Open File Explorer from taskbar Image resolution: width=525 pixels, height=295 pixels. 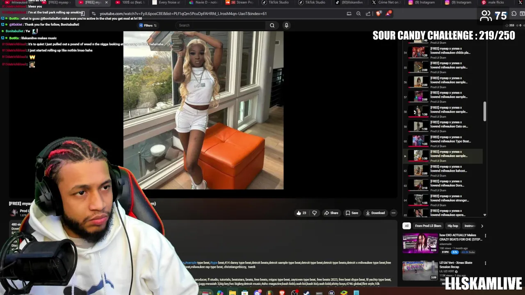pyautogui.click(x=232, y=293)
